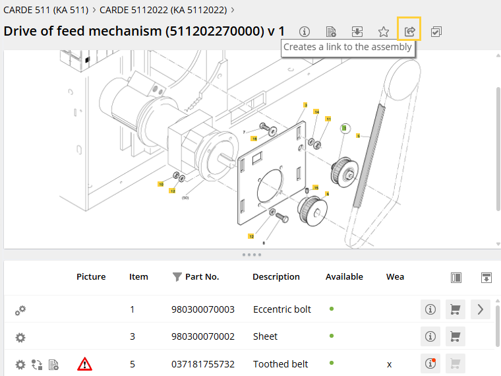The width and height of the screenshot is (501, 376).
Task: Click the share link to assembly icon
Action: [409, 31]
